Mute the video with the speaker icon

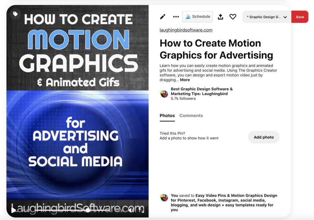(131, 210)
